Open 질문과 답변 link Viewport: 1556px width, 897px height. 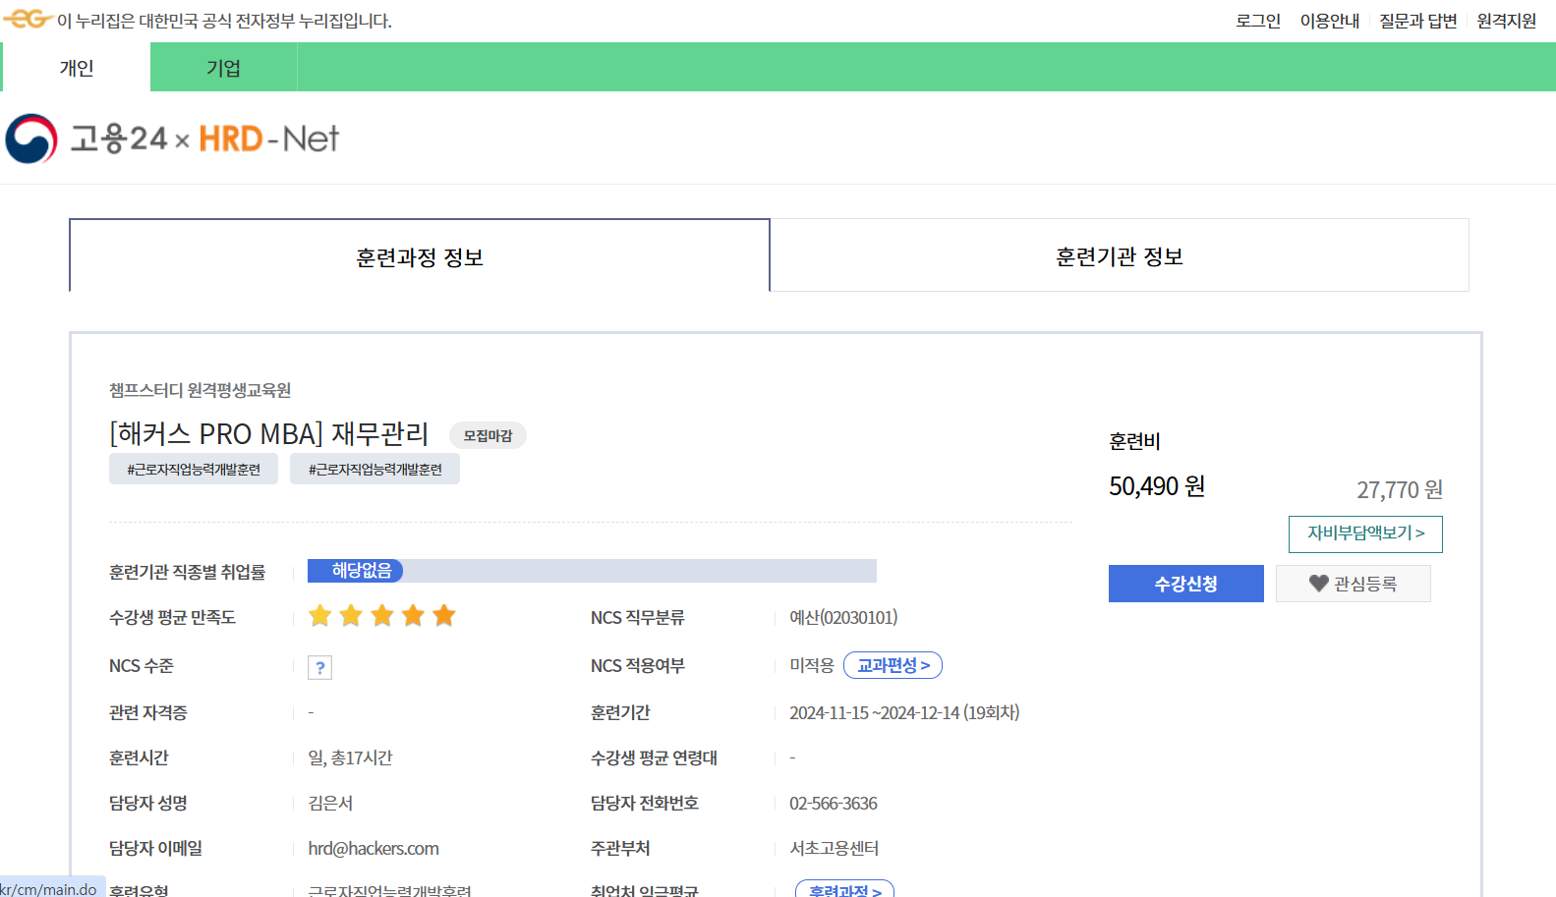(1417, 21)
